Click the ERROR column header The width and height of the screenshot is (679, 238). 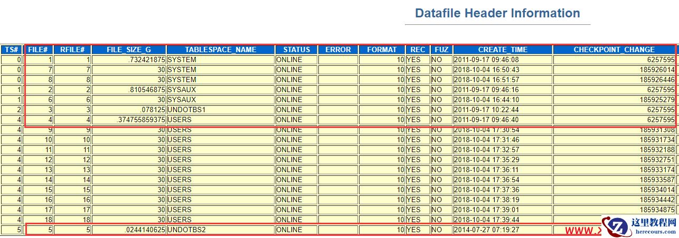tap(338, 49)
